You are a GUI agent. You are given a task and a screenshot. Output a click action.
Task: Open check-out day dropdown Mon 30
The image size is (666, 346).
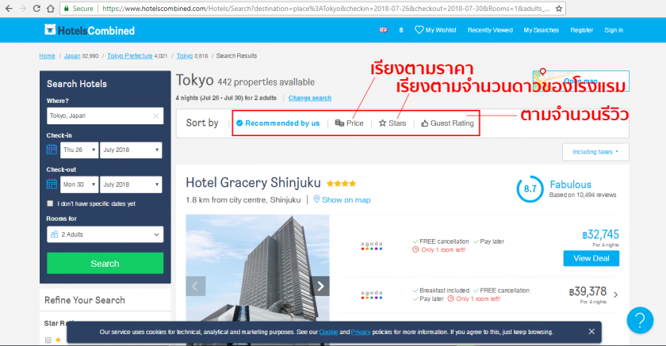click(x=79, y=184)
